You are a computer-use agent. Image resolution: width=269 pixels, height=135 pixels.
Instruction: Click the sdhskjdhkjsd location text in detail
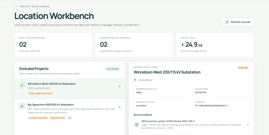tap(145, 80)
